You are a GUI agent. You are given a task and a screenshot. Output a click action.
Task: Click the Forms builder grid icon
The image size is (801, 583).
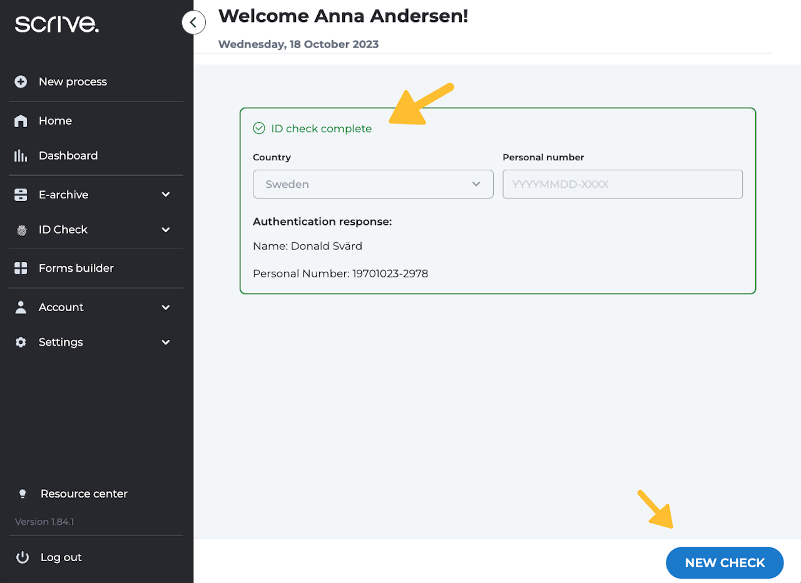coord(21,268)
